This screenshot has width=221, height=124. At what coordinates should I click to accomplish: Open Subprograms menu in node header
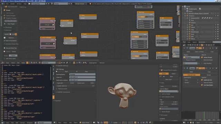point(93,63)
